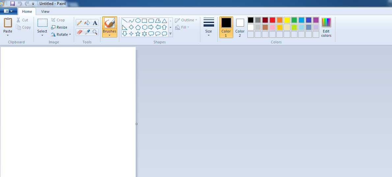Expand the Brushes dropdown arrow
The width and height of the screenshot is (392, 177).
tap(109, 35)
